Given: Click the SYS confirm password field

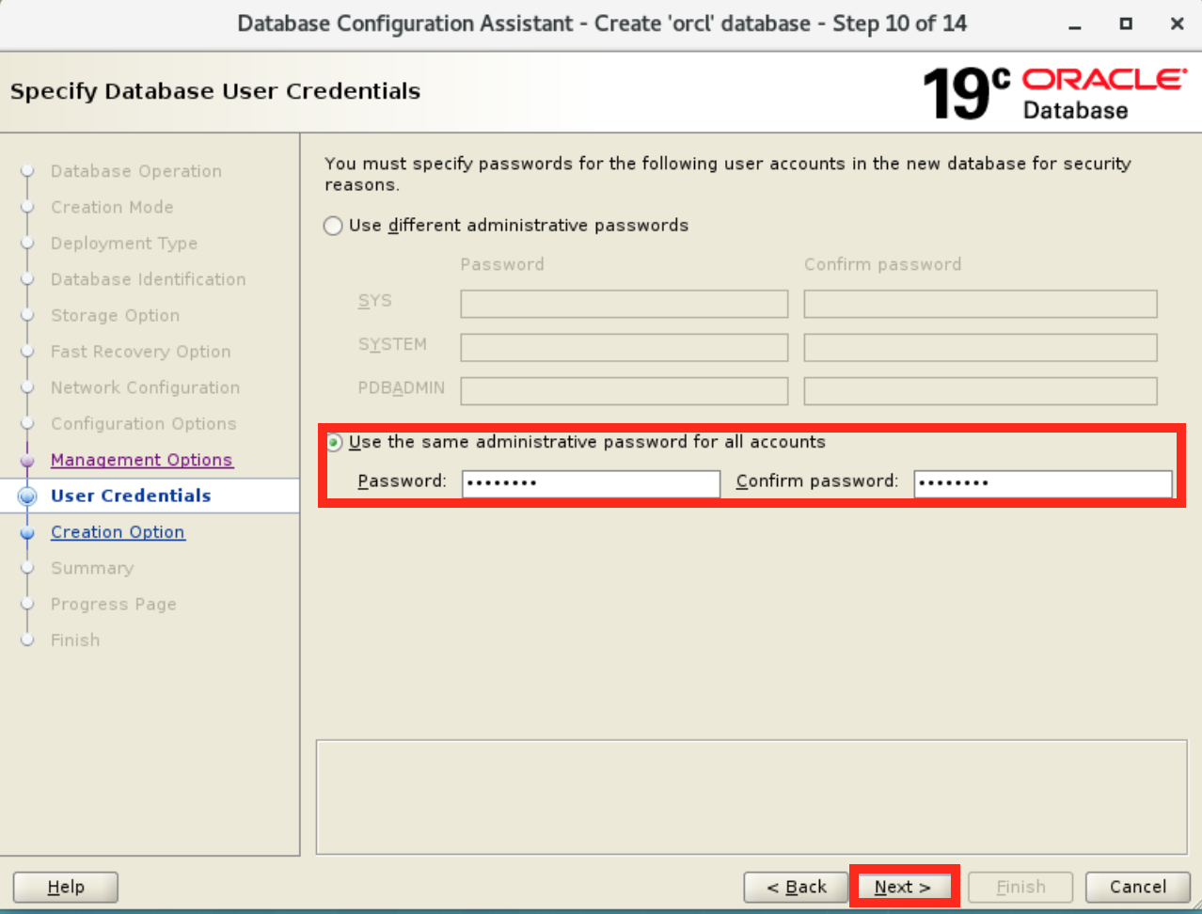Looking at the screenshot, I should pos(980,304).
